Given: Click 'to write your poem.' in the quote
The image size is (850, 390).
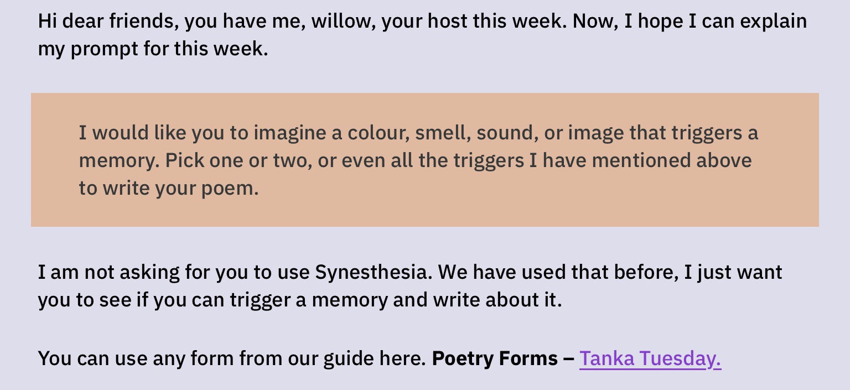Looking at the screenshot, I should (169, 188).
